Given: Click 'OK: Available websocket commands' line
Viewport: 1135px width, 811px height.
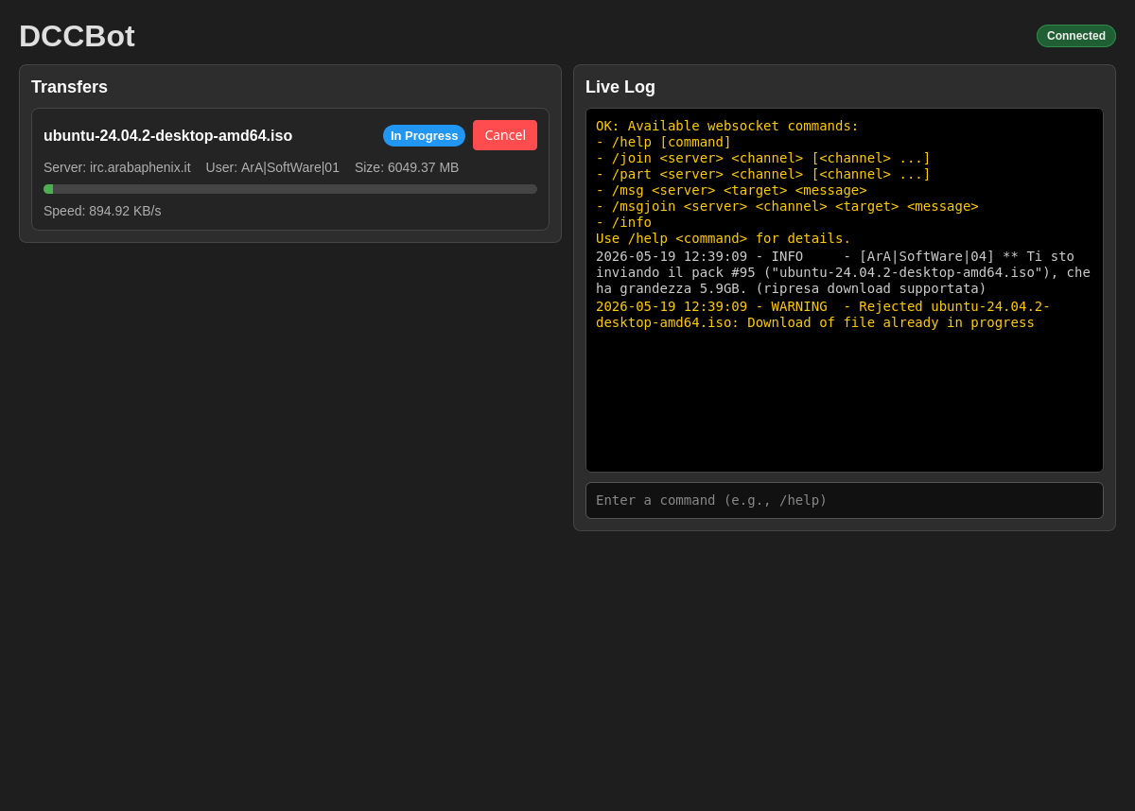Looking at the screenshot, I should [727, 126].
